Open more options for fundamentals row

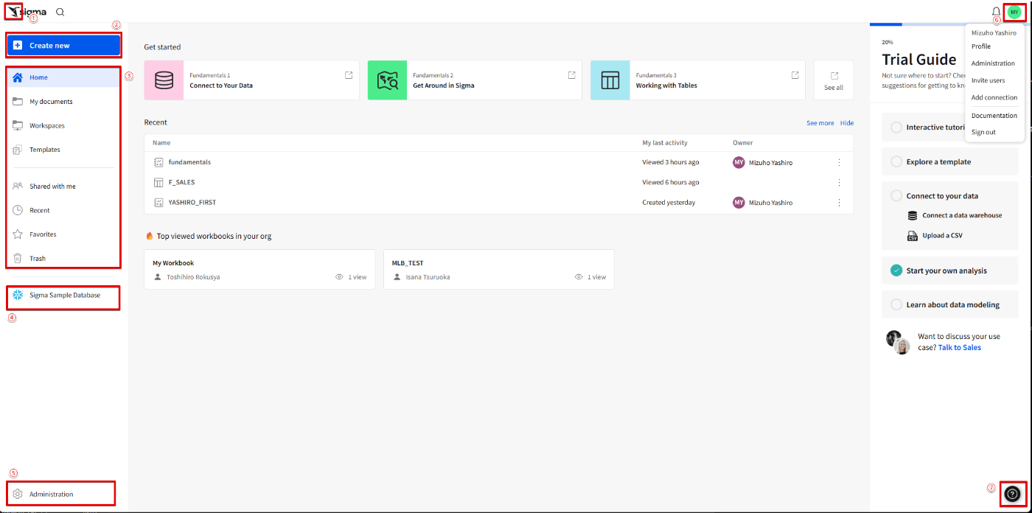click(839, 162)
